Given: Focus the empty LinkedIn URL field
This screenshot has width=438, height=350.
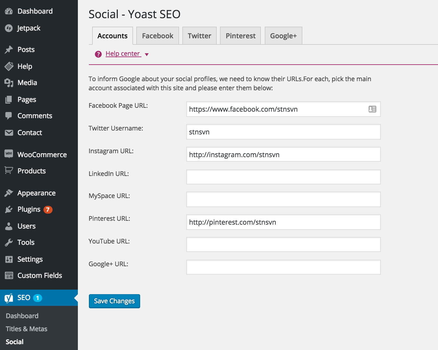Looking at the screenshot, I should tap(284, 177).
